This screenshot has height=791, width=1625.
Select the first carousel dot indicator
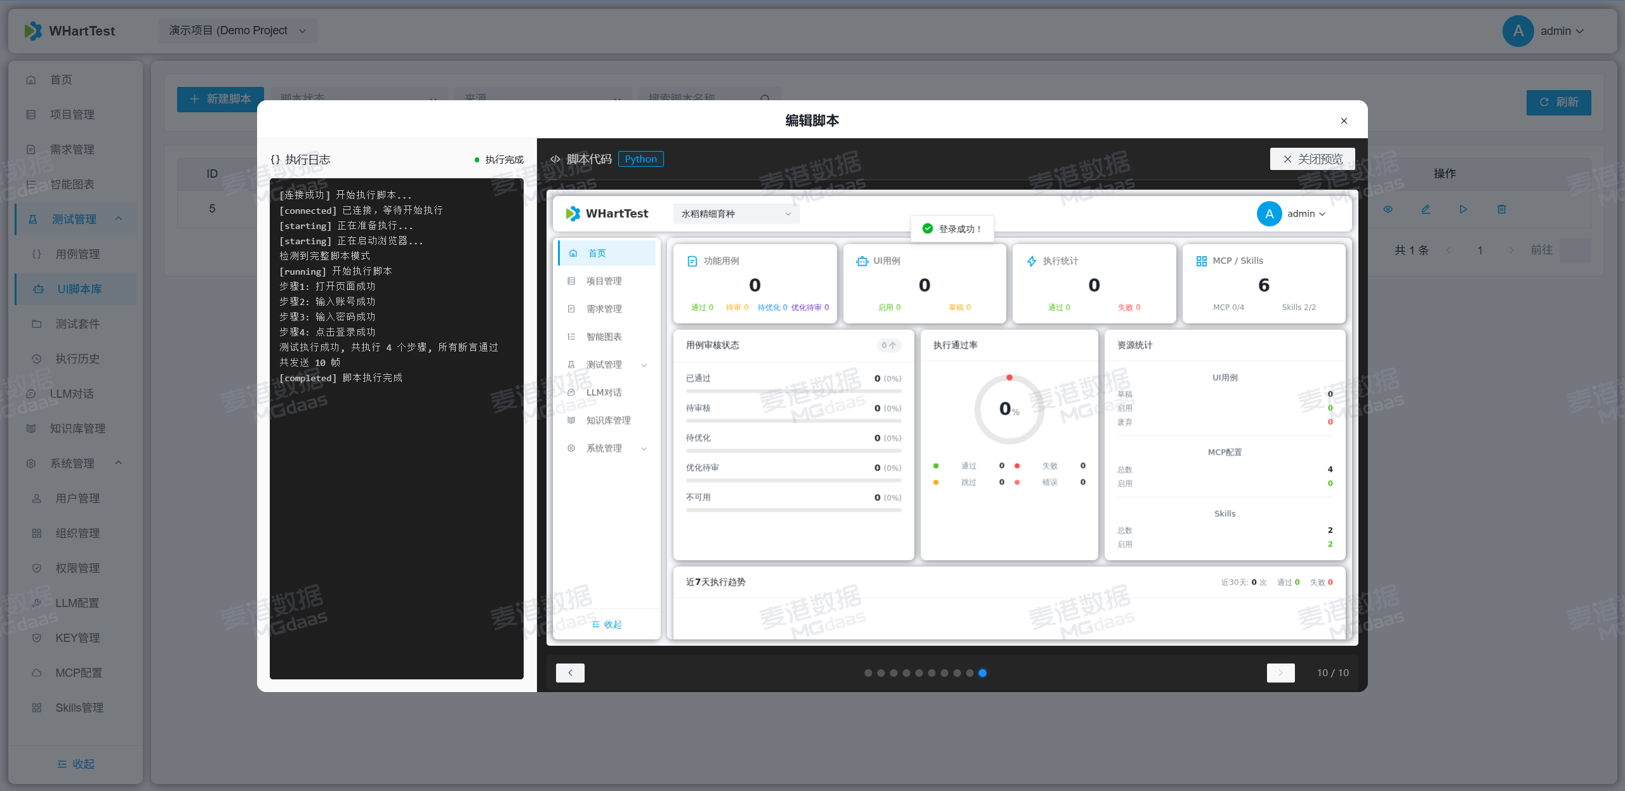(868, 673)
